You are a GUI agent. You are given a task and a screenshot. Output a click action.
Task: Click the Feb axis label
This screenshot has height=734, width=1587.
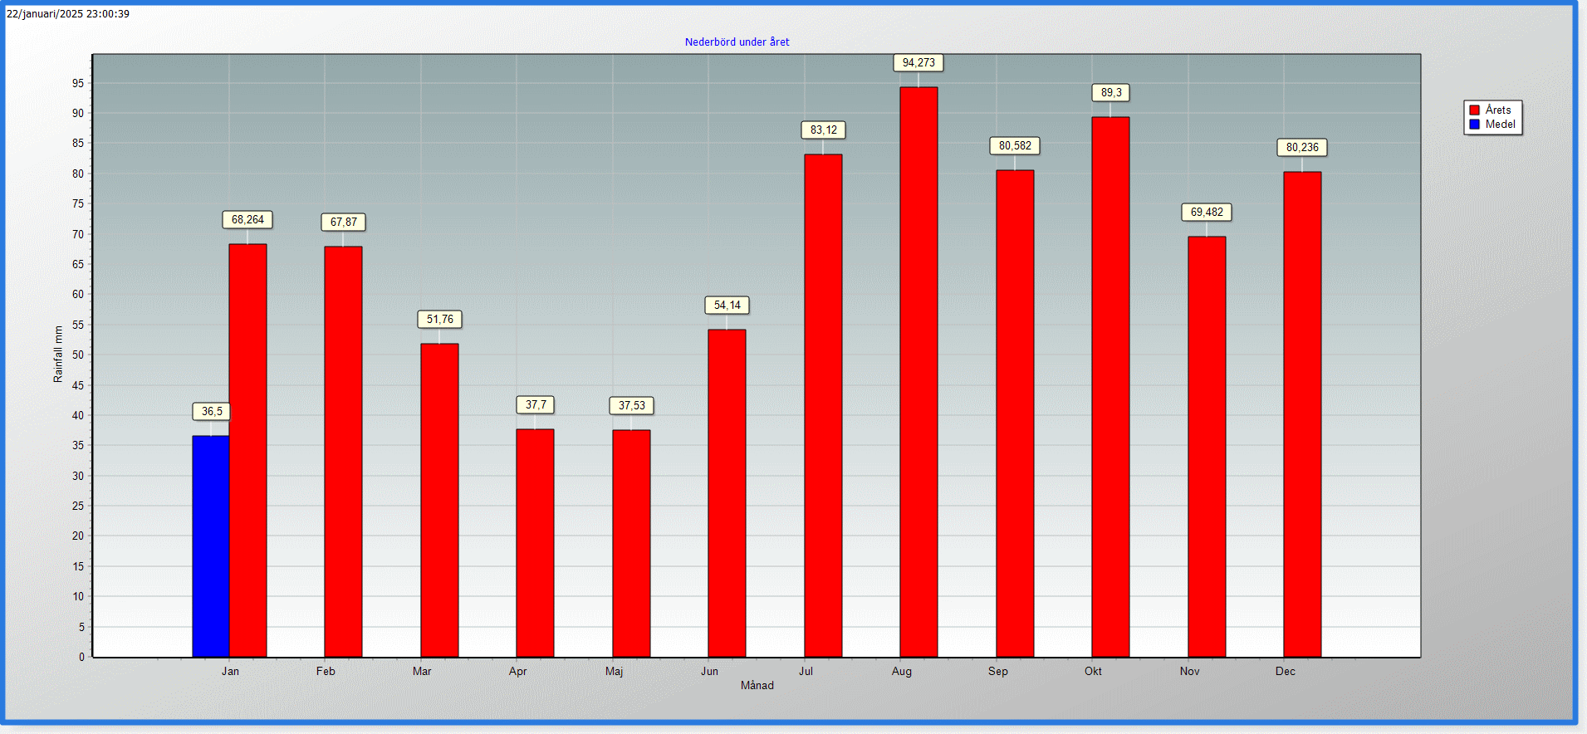[326, 671]
